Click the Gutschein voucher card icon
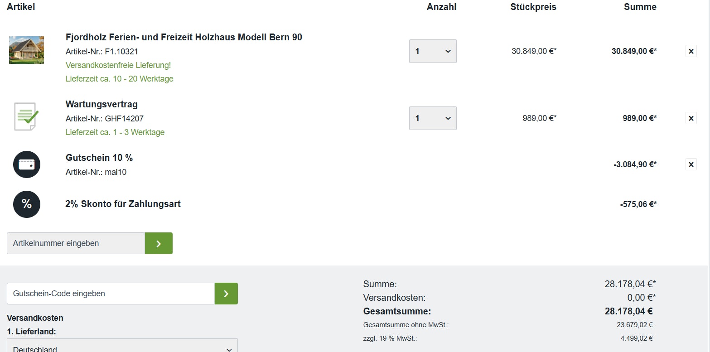The width and height of the screenshot is (710, 352). (x=27, y=164)
